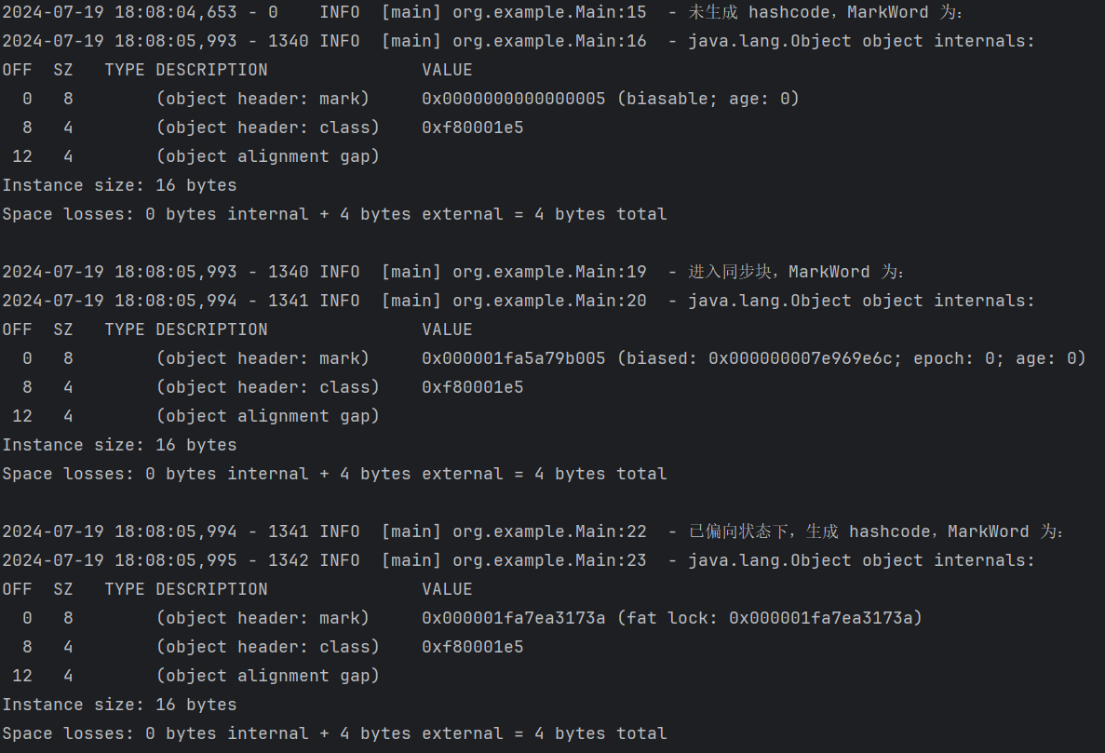This screenshot has height=753, width=1105.
Task: Click the "已偏向状态下" log message
Action: point(738,531)
